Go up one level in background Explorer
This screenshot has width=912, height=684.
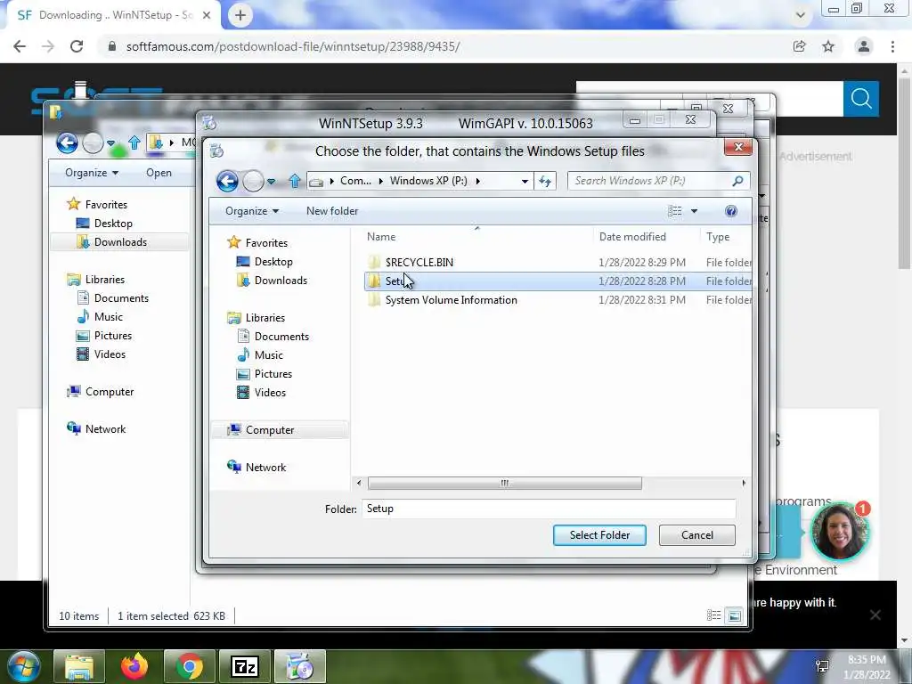[134, 142]
